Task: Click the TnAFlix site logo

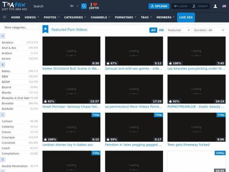Action: (15, 6)
